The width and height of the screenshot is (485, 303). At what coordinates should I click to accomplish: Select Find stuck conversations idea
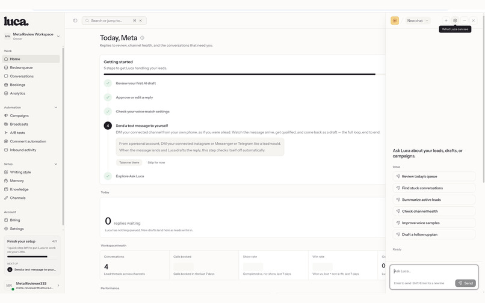(x=434, y=188)
